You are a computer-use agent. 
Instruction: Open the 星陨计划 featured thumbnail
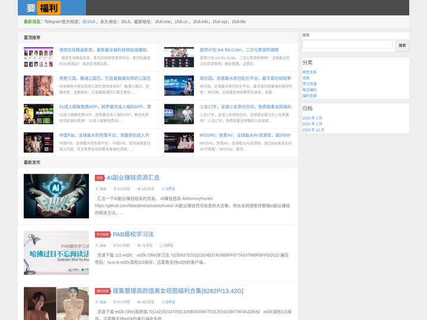[x=179, y=57]
